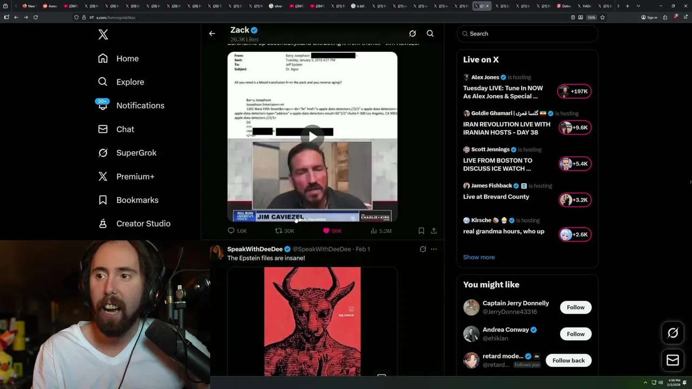692x389 pixels.
Task: Click the X logo in the sidebar
Action: 103,35
